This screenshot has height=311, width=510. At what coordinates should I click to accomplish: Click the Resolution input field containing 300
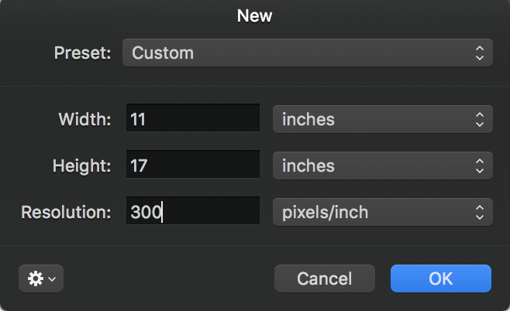[193, 210]
